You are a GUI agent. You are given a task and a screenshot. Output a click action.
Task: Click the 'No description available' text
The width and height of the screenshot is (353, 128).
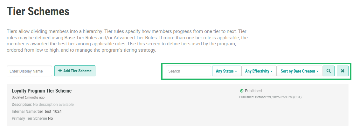(53, 105)
